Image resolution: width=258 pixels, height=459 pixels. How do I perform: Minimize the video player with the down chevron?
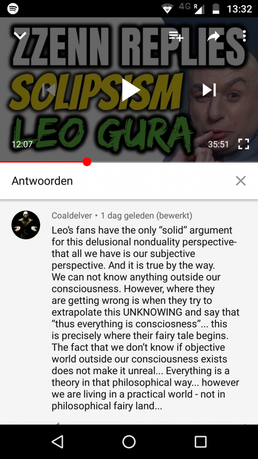[20, 36]
